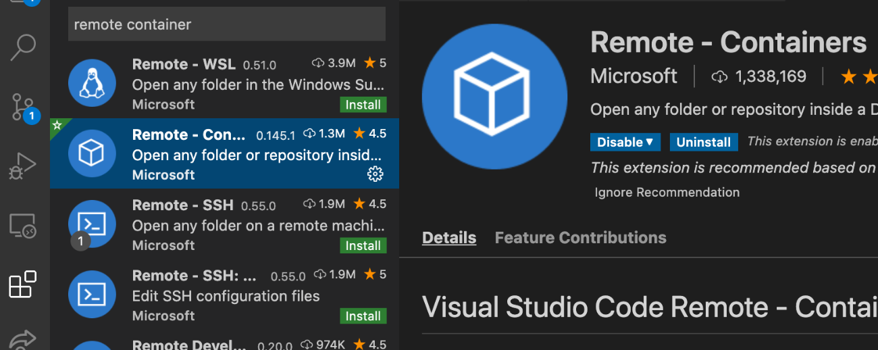Screen dimensions: 878x350
Task: Open the Run and Debug view
Action: pyautogui.click(x=23, y=166)
